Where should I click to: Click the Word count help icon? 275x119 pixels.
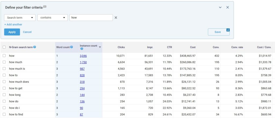point(71,47)
